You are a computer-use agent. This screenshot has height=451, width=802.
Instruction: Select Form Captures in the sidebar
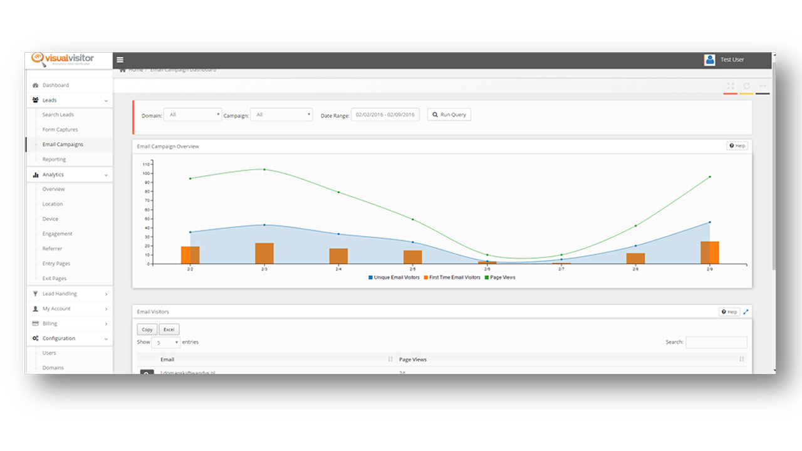(60, 130)
